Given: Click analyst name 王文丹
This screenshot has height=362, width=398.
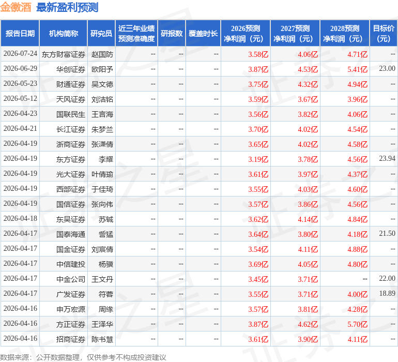Looking at the screenshot, I should pyautogui.click(x=102, y=279).
